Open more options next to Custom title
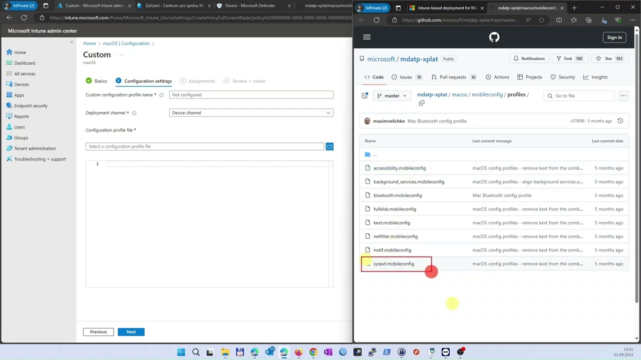Screen dimensions: 641x360 (121, 54)
